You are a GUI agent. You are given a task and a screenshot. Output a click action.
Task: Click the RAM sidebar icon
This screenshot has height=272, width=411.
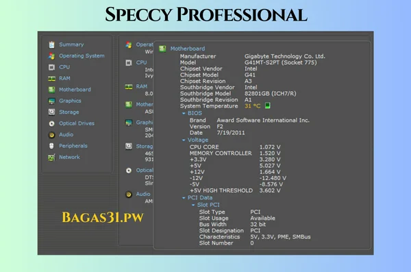[x=51, y=78]
